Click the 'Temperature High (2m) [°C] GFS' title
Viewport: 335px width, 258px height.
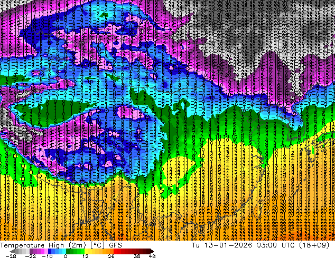pyautogui.click(x=61, y=245)
